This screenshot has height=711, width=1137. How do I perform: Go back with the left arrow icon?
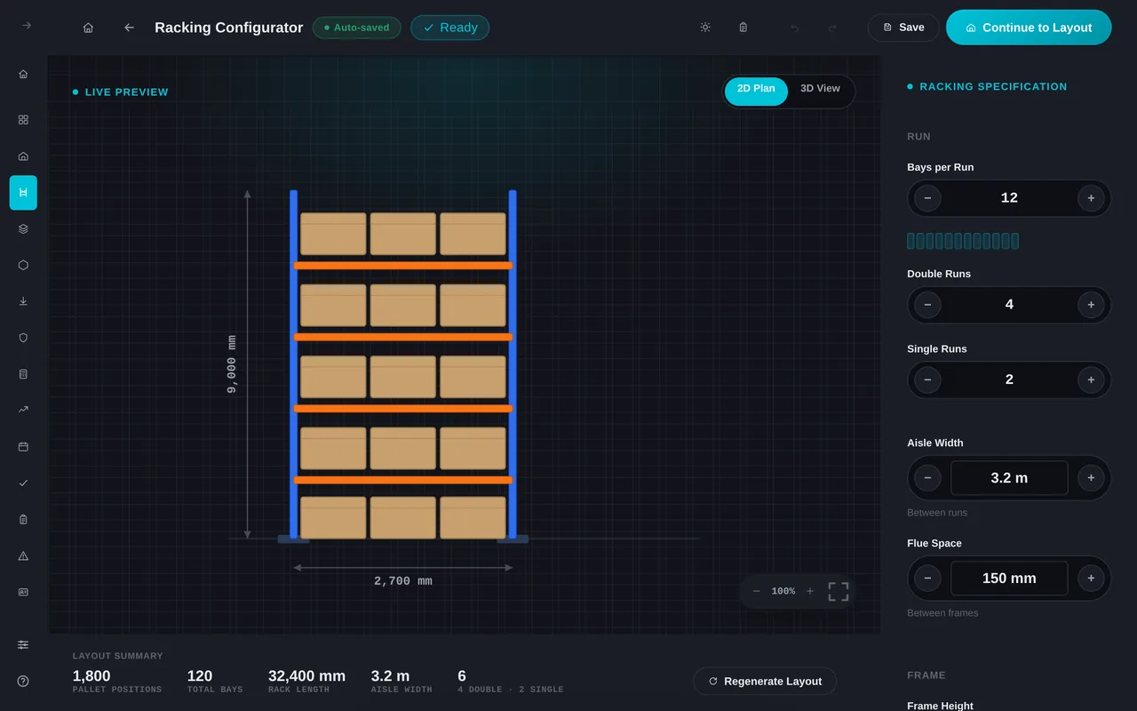129,28
